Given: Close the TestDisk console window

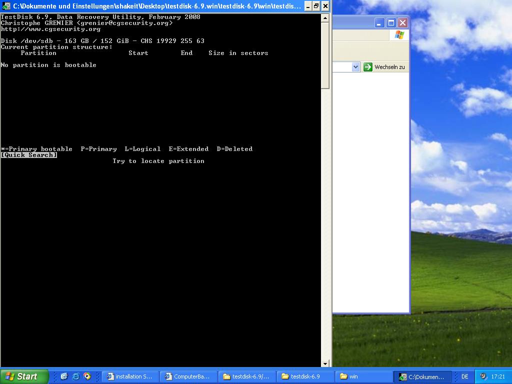Looking at the screenshot, I should [x=325, y=6].
